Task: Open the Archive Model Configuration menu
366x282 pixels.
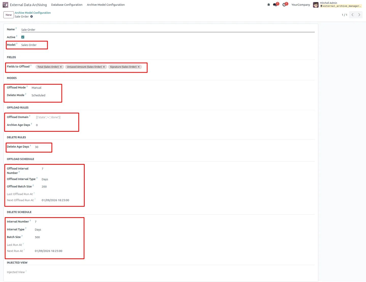Action: click(106, 5)
